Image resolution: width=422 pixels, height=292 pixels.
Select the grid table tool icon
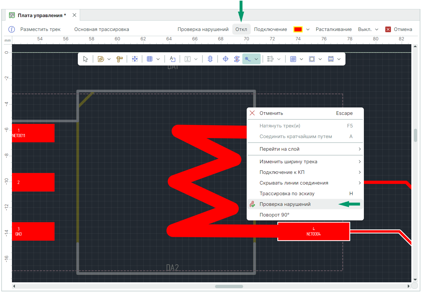coord(149,59)
